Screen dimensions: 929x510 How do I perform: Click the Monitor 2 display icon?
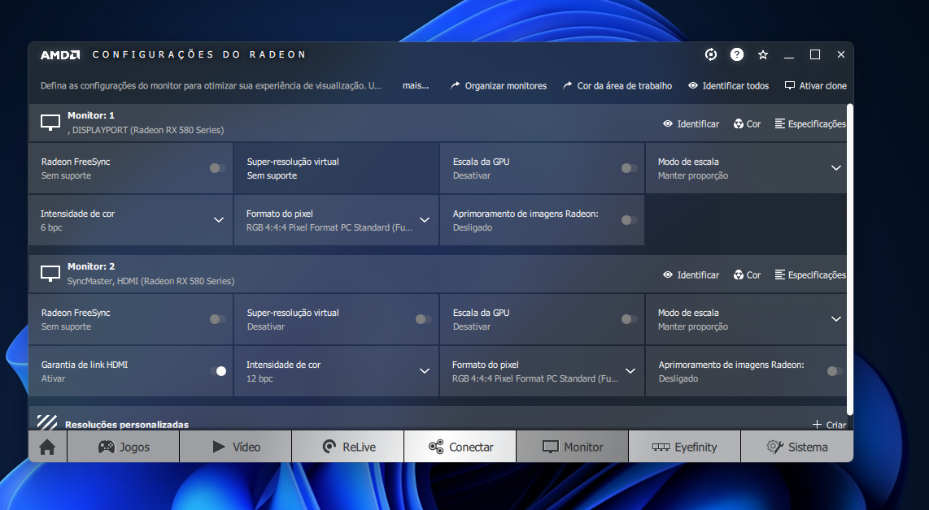tap(50, 274)
